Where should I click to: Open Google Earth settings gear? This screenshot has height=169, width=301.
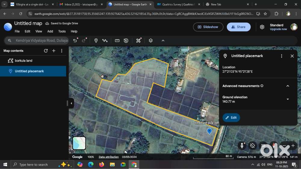point(262,27)
